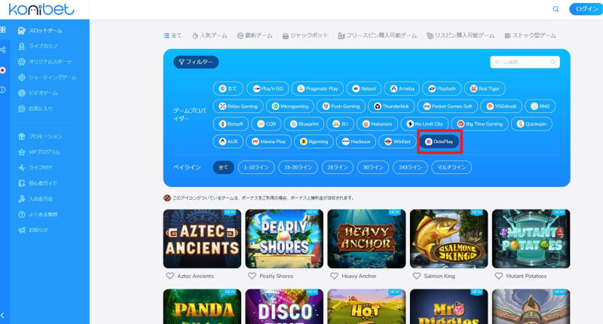This screenshot has width=603, height=324.
Task: Switch to the 人気ゲーム tab
Action: (x=210, y=35)
